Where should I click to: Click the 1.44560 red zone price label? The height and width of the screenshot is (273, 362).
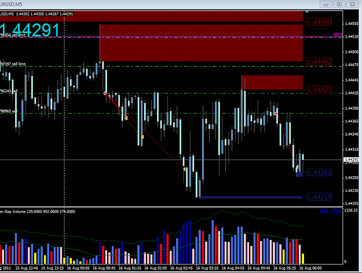click(320, 22)
